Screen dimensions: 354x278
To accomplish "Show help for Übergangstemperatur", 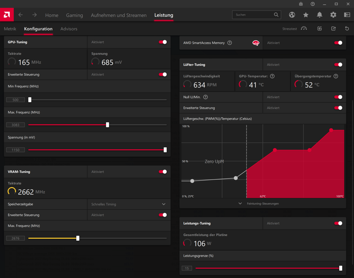I will (336, 76).
